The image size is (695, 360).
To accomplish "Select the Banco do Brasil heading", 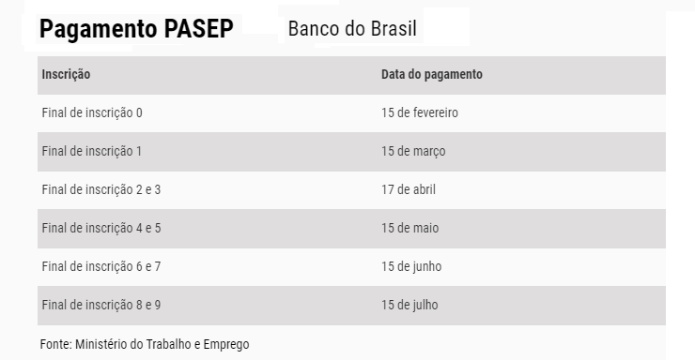I will click(x=352, y=29).
